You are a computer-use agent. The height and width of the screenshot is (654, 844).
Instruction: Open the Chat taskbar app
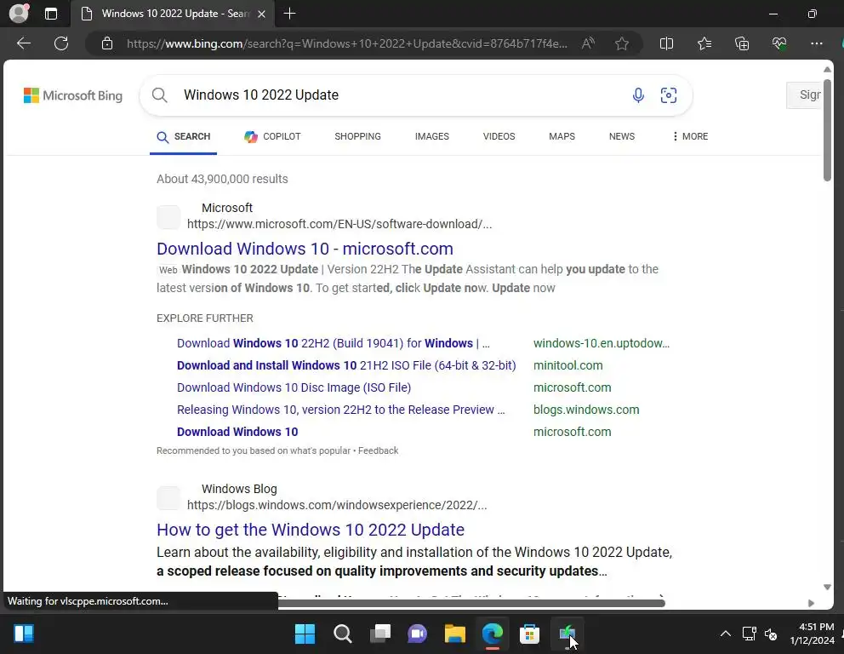coord(417,634)
